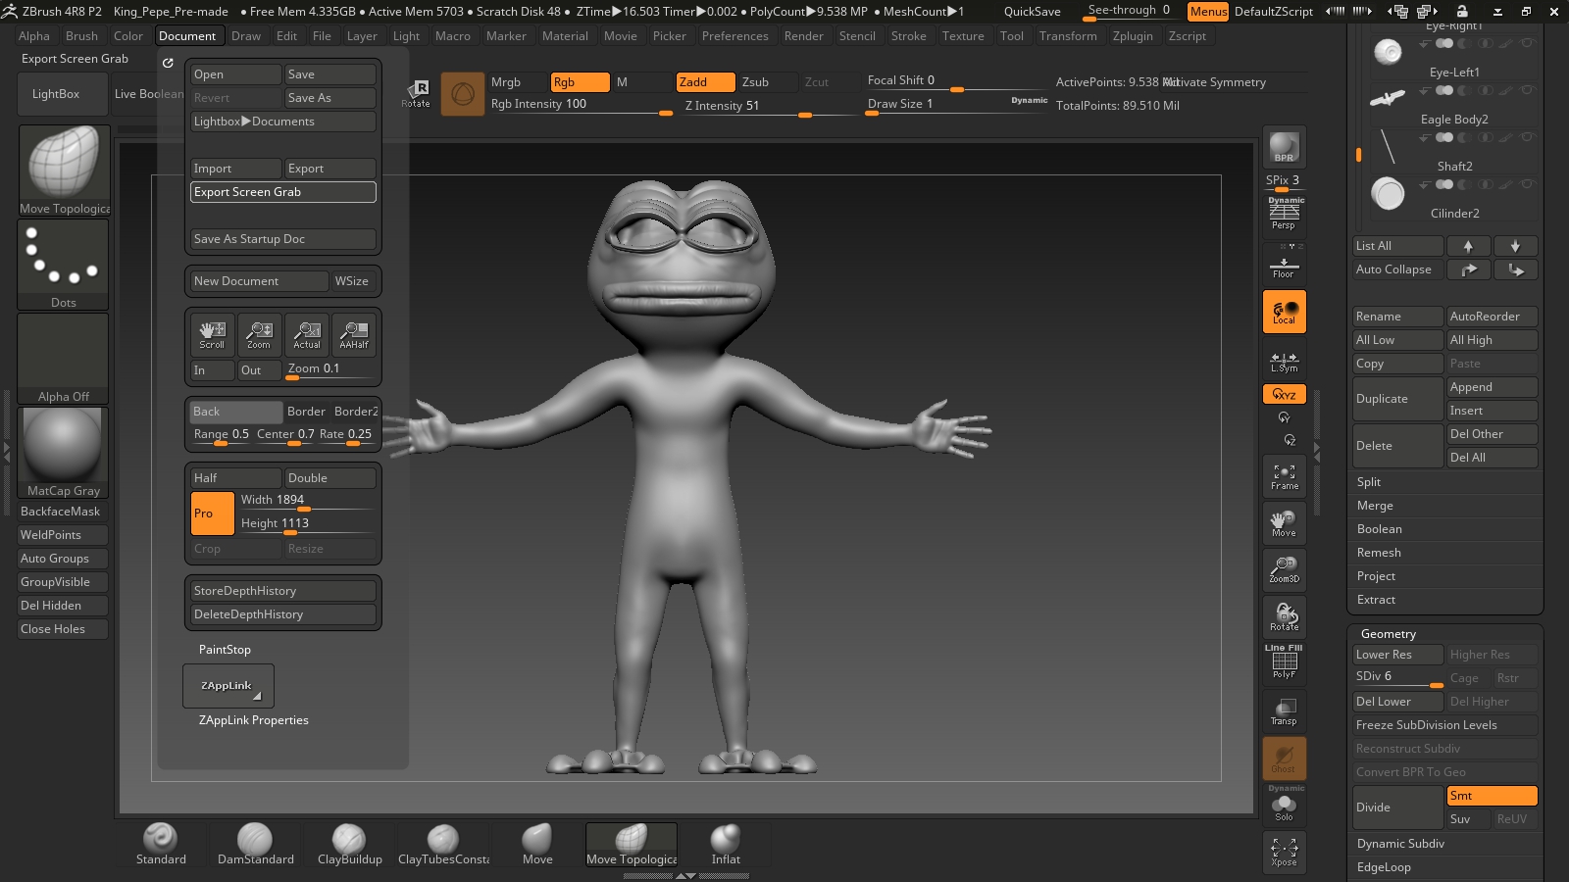The image size is (1569, 882).
Task: Select the DamStandard brush
Action: click(255, 845)
